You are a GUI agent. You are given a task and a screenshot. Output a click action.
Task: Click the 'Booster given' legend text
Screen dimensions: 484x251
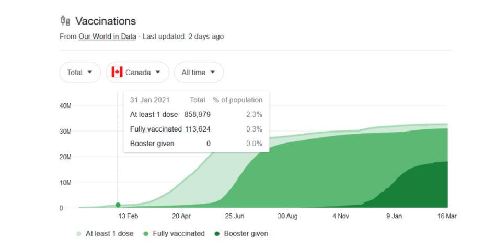tap(246, 234)
